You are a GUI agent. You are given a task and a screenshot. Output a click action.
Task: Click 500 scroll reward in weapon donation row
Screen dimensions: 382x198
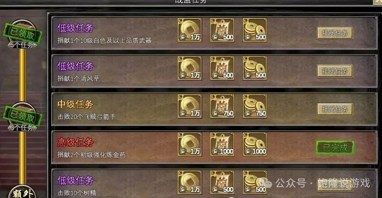[222, 30]
